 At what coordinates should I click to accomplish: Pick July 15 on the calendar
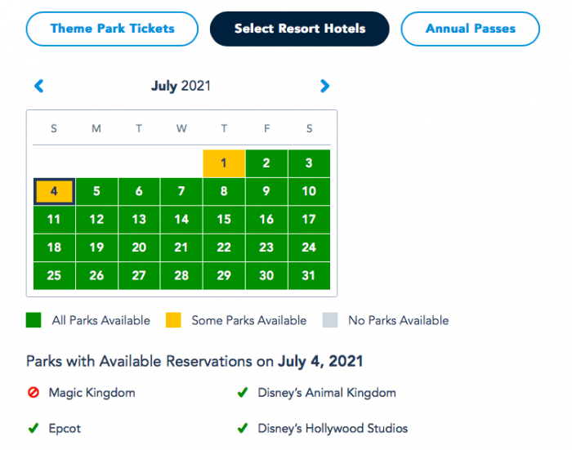[x=224, y=220]
